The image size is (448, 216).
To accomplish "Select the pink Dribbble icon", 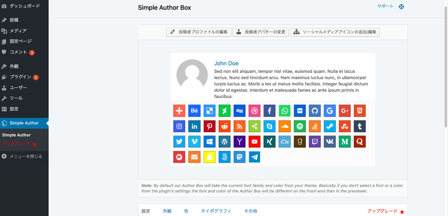I will pos(254,111).
